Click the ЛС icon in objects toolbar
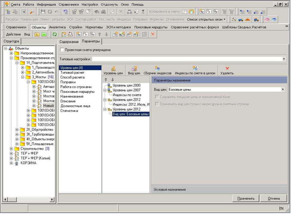 79,34
